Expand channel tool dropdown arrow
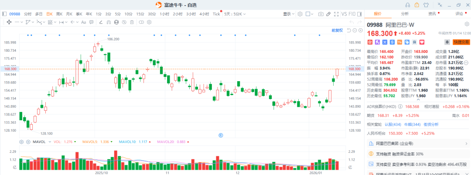This screenshot has width=471, height=175. point(33,22)
